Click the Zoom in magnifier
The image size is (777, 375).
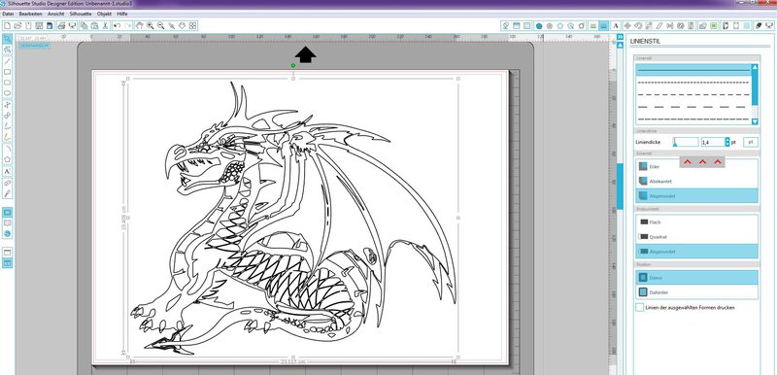click(150, 25)
